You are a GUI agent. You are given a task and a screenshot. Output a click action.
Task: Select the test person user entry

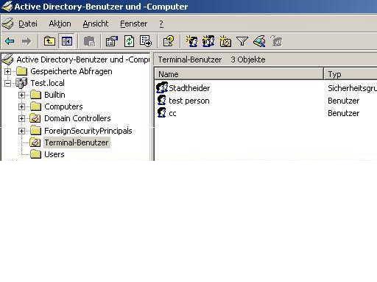pyautogui.click(x=189, y=101)
